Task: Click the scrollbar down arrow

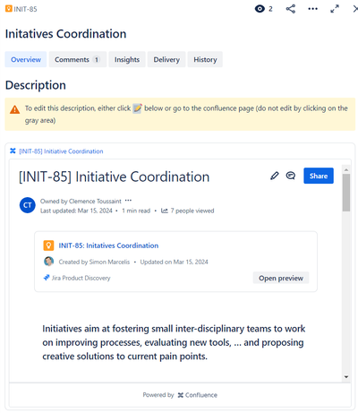Action: (346, 377)
